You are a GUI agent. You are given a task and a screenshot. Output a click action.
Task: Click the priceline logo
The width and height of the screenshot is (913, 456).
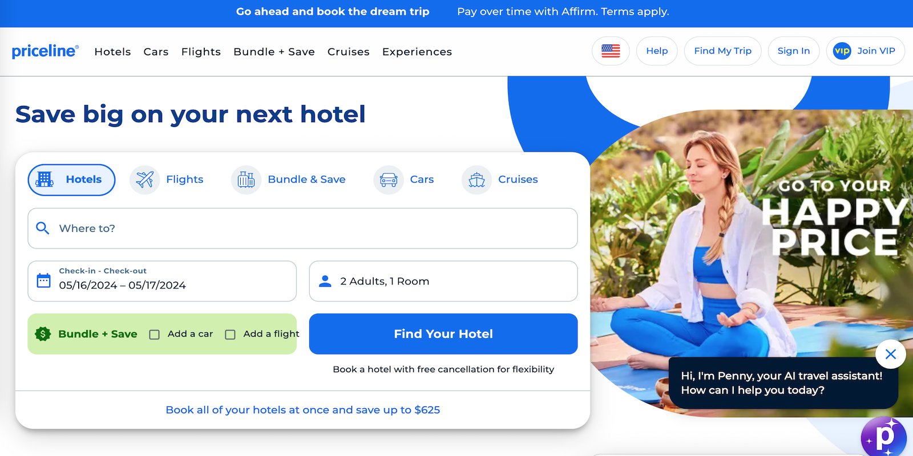[x=45, y=51]
